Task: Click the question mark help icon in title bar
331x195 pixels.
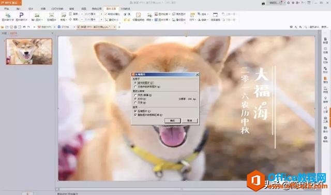Action: (x=302, y=3)
